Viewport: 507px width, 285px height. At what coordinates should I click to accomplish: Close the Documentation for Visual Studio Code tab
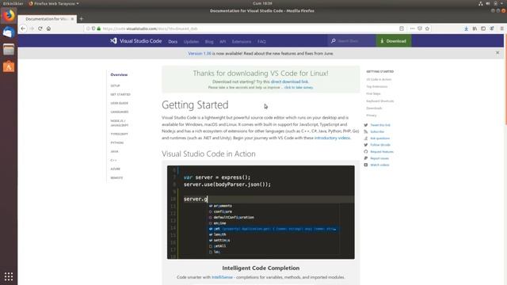[72, 19]
